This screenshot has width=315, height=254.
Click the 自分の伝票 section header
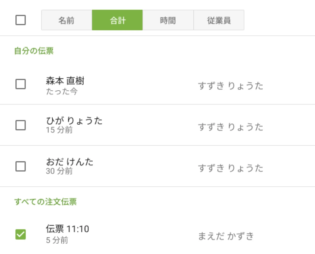click(33, 51)
